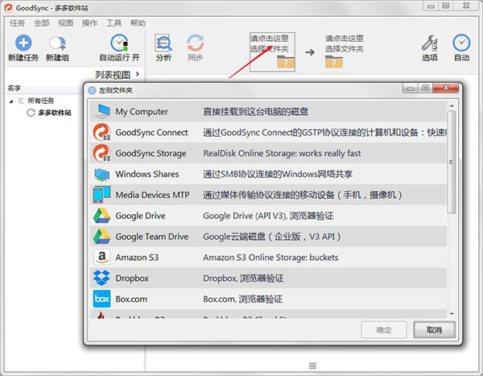This screenshot has height=376, width=483.
Task: Toggle 自动运行 auto-run clock icon
Action: pos(119,43)
